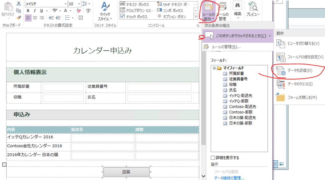325x180 pixels.
Task: Click the text highlight color button
Action: pyautogui.click(x=55, y=10)
